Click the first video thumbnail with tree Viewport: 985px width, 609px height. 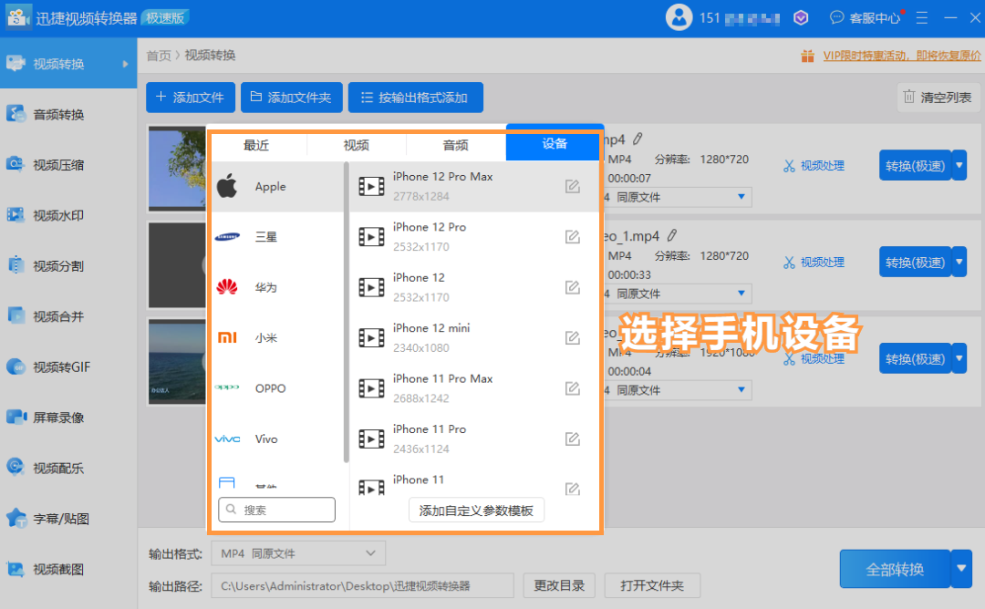(x=177, y=168)
